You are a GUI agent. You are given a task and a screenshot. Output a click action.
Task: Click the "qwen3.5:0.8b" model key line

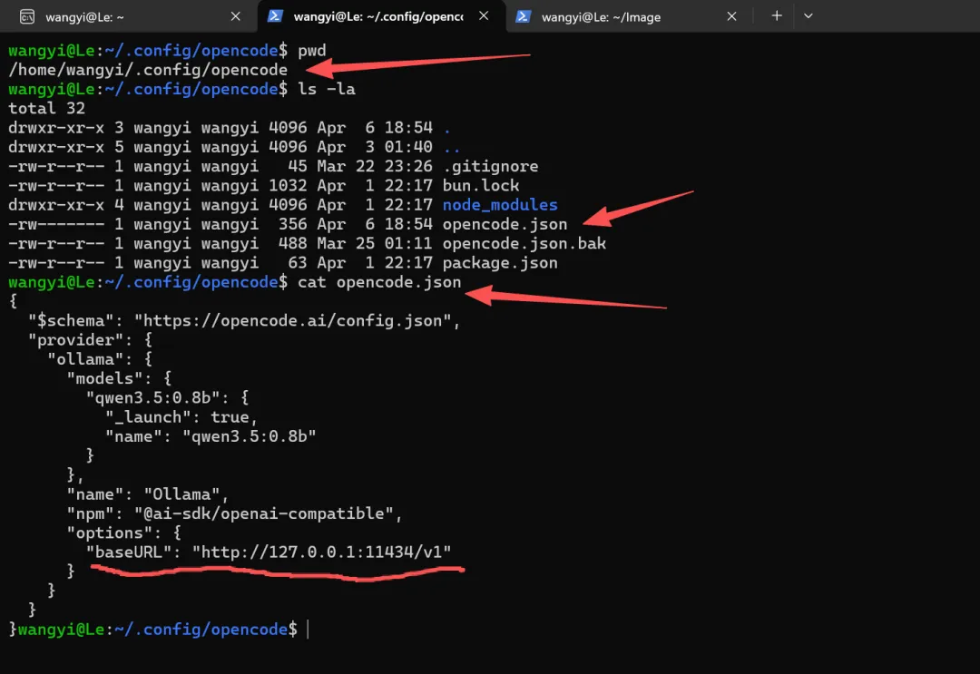click(x=168, y=398)
